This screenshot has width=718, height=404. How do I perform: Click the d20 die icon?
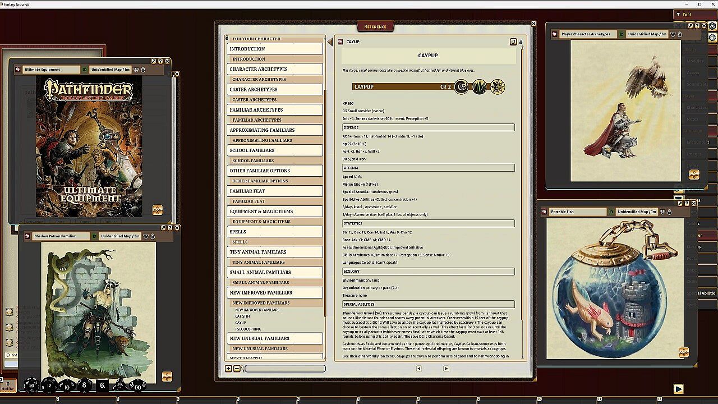[31, 385]
